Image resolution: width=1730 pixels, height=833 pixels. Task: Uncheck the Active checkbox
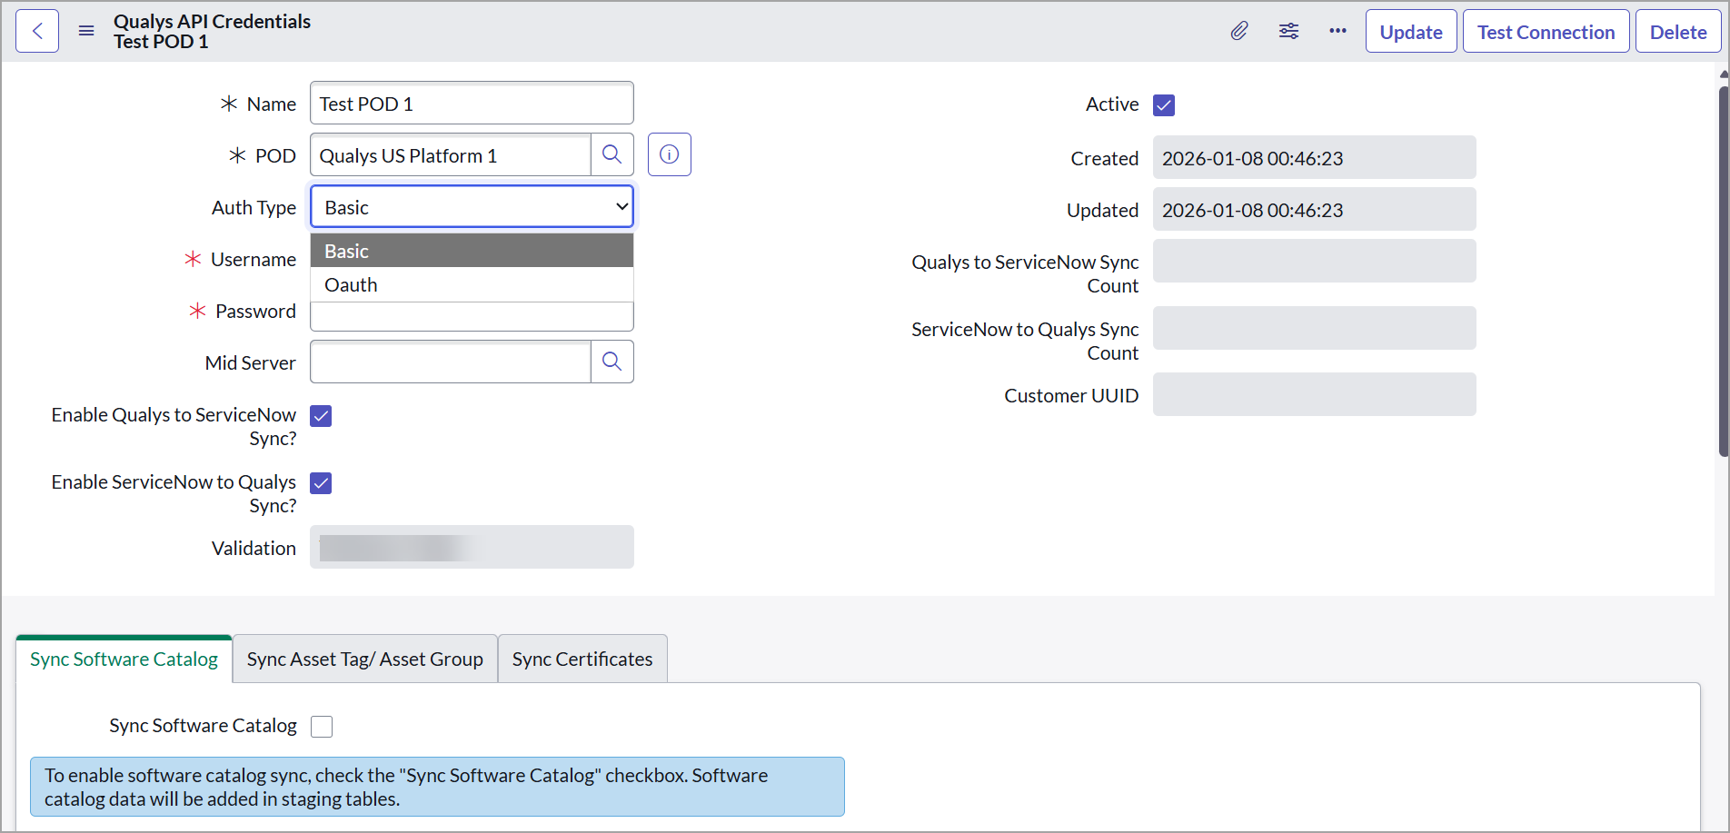1164,105
